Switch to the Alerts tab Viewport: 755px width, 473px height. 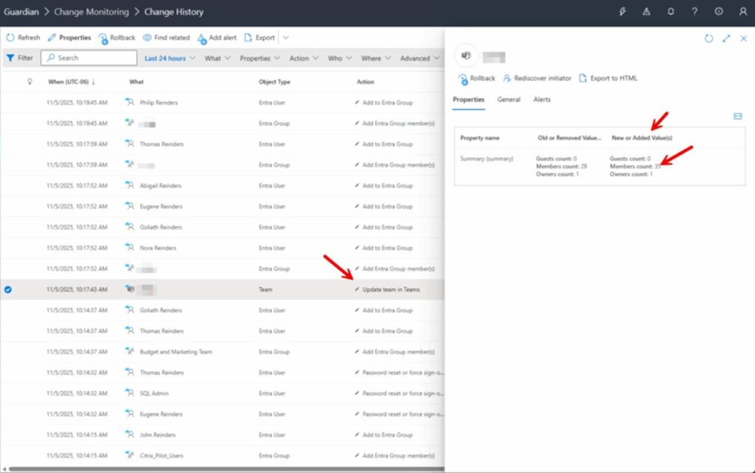pos(542,100)
